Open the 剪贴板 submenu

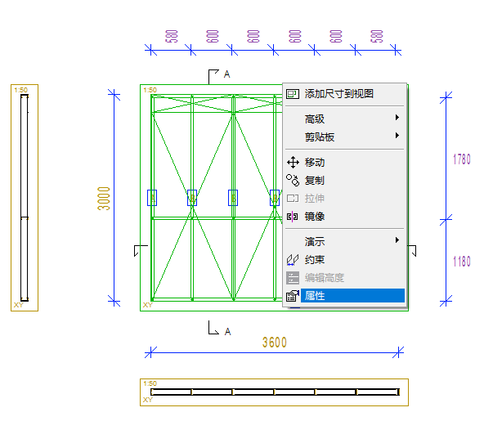pos(345,137)
